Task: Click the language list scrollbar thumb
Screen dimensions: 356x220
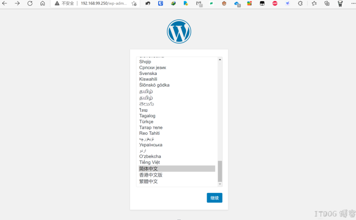Action: (x=220, y=171)
